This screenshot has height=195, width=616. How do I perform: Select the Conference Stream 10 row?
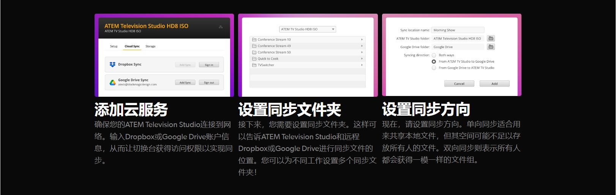click(308, 39)
